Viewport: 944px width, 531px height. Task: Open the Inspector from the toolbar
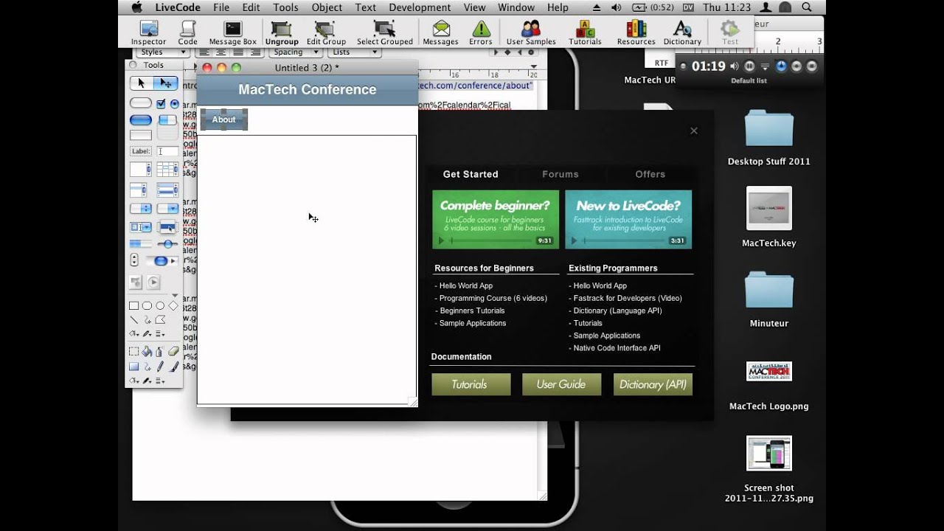click(148, 33)
